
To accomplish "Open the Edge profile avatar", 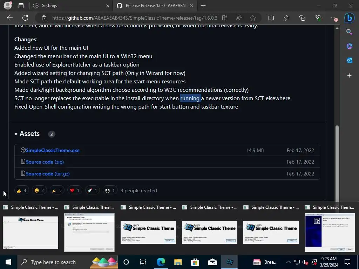I will 8,6.
